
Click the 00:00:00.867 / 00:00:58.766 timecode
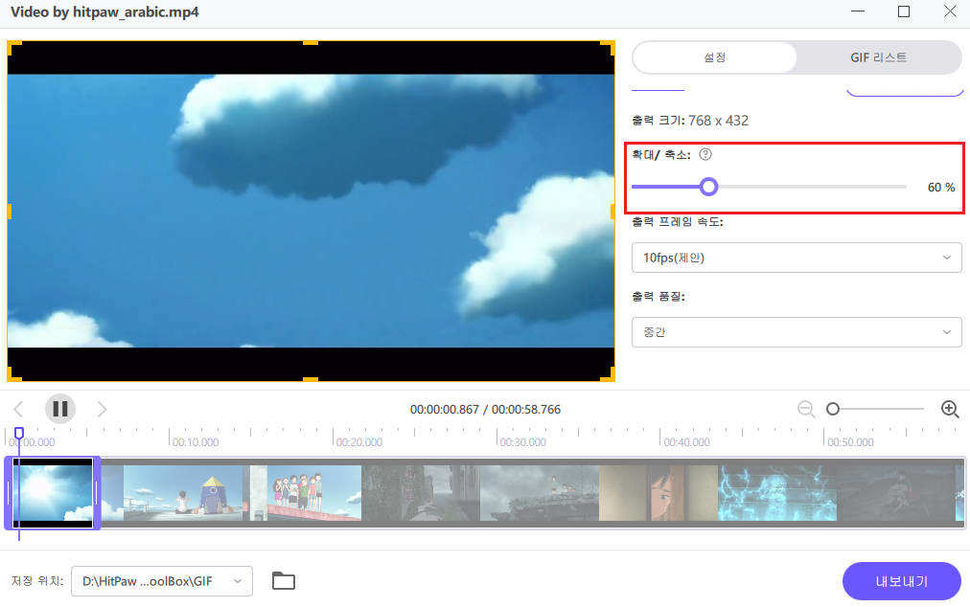485,409
